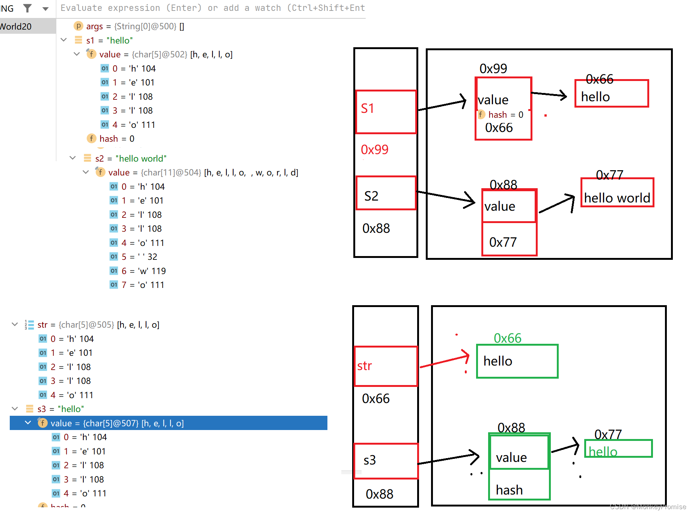The image size is (692, 514).
Task: Click the variable icon beside s3
Action: [x=29, y=409]
